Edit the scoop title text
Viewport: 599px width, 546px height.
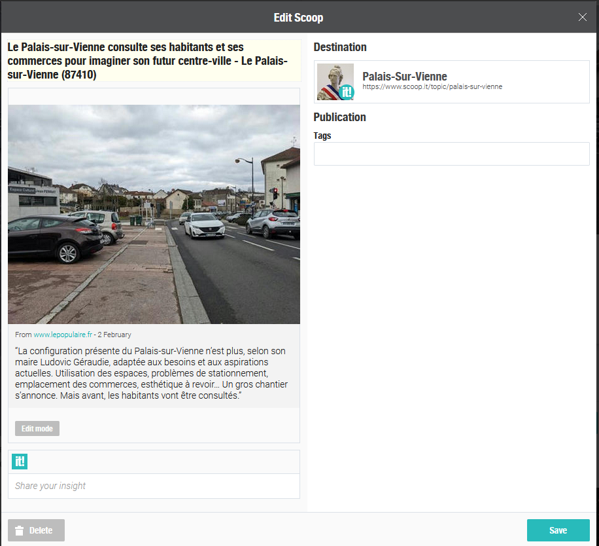[154, 61]
